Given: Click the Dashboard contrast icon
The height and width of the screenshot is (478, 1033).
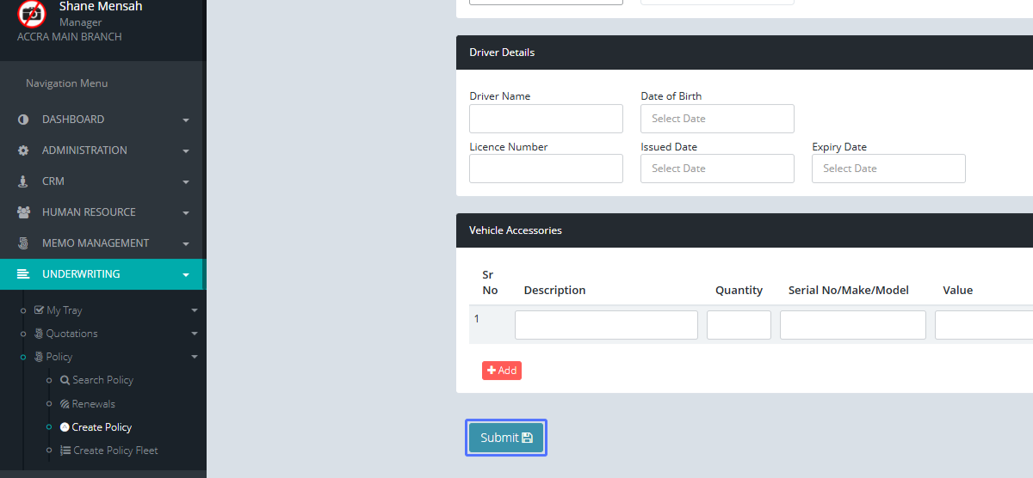Looking at the screenshot, I should [23, 119].
